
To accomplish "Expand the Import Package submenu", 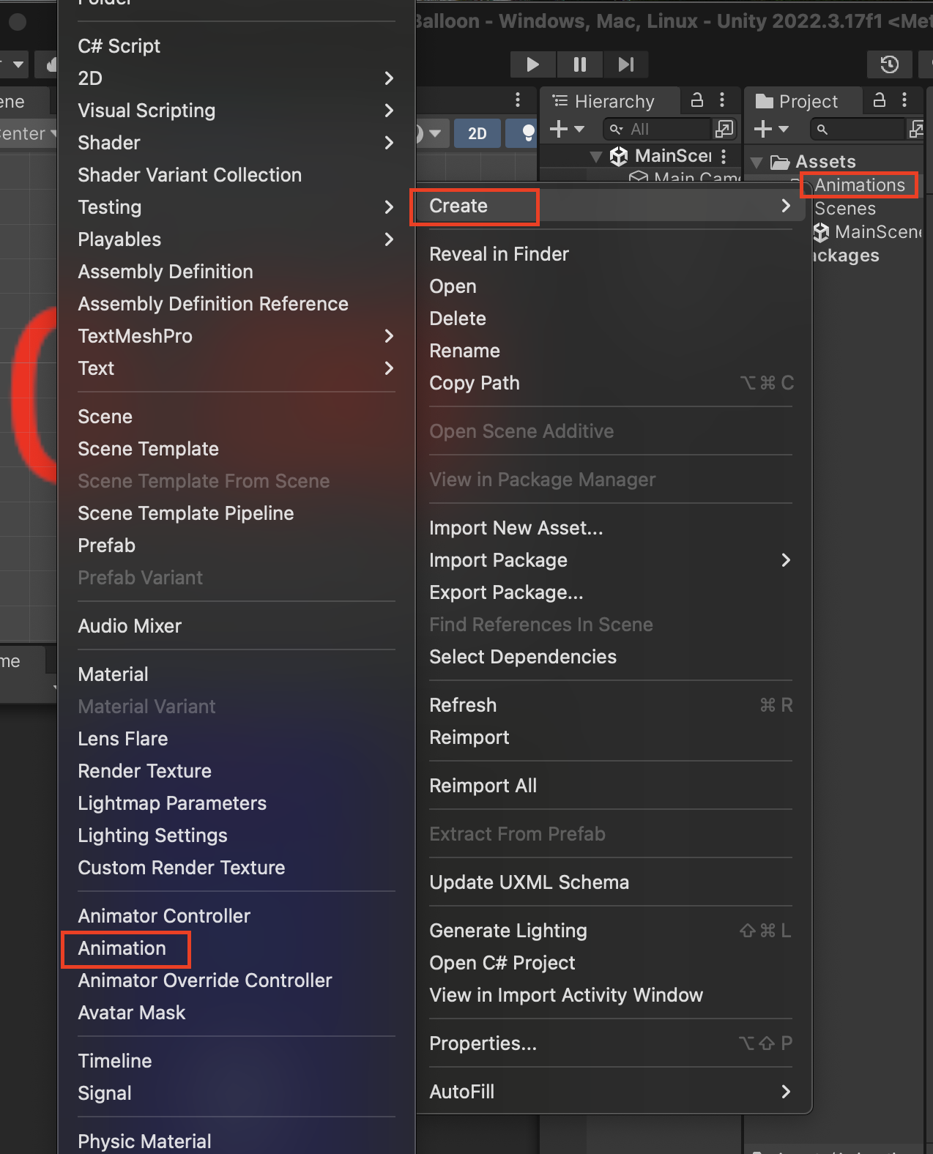I will [x=611, y=560].
